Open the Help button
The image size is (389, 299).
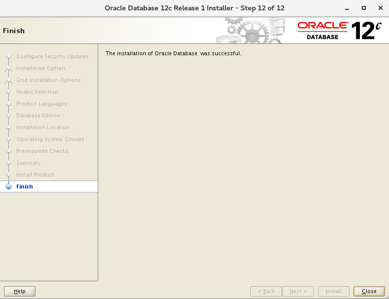[x=20, y=291]
